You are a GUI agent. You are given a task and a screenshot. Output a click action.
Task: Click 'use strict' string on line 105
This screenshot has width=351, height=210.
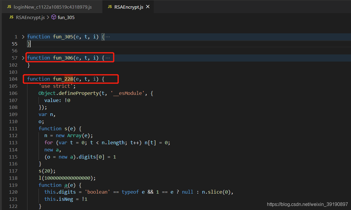[56, 86]
